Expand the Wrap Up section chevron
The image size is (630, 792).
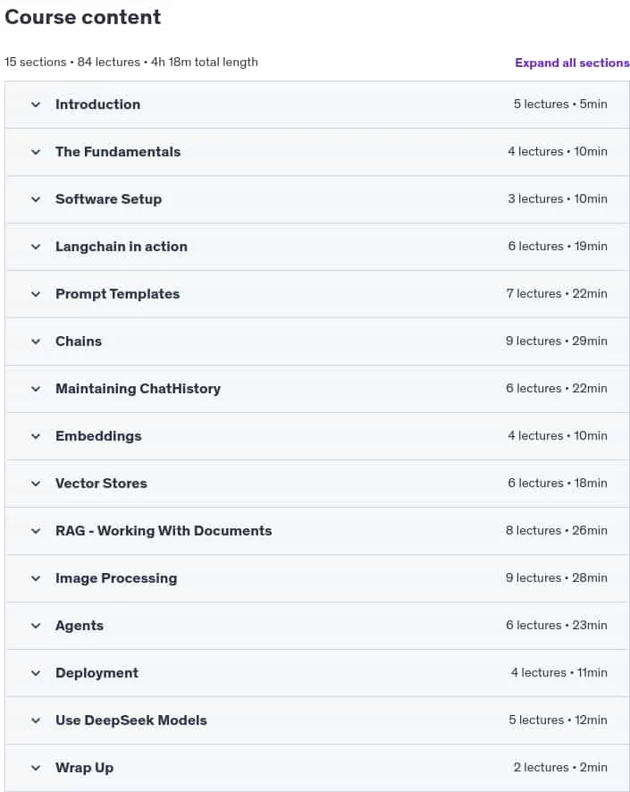(x=36, y=768)
